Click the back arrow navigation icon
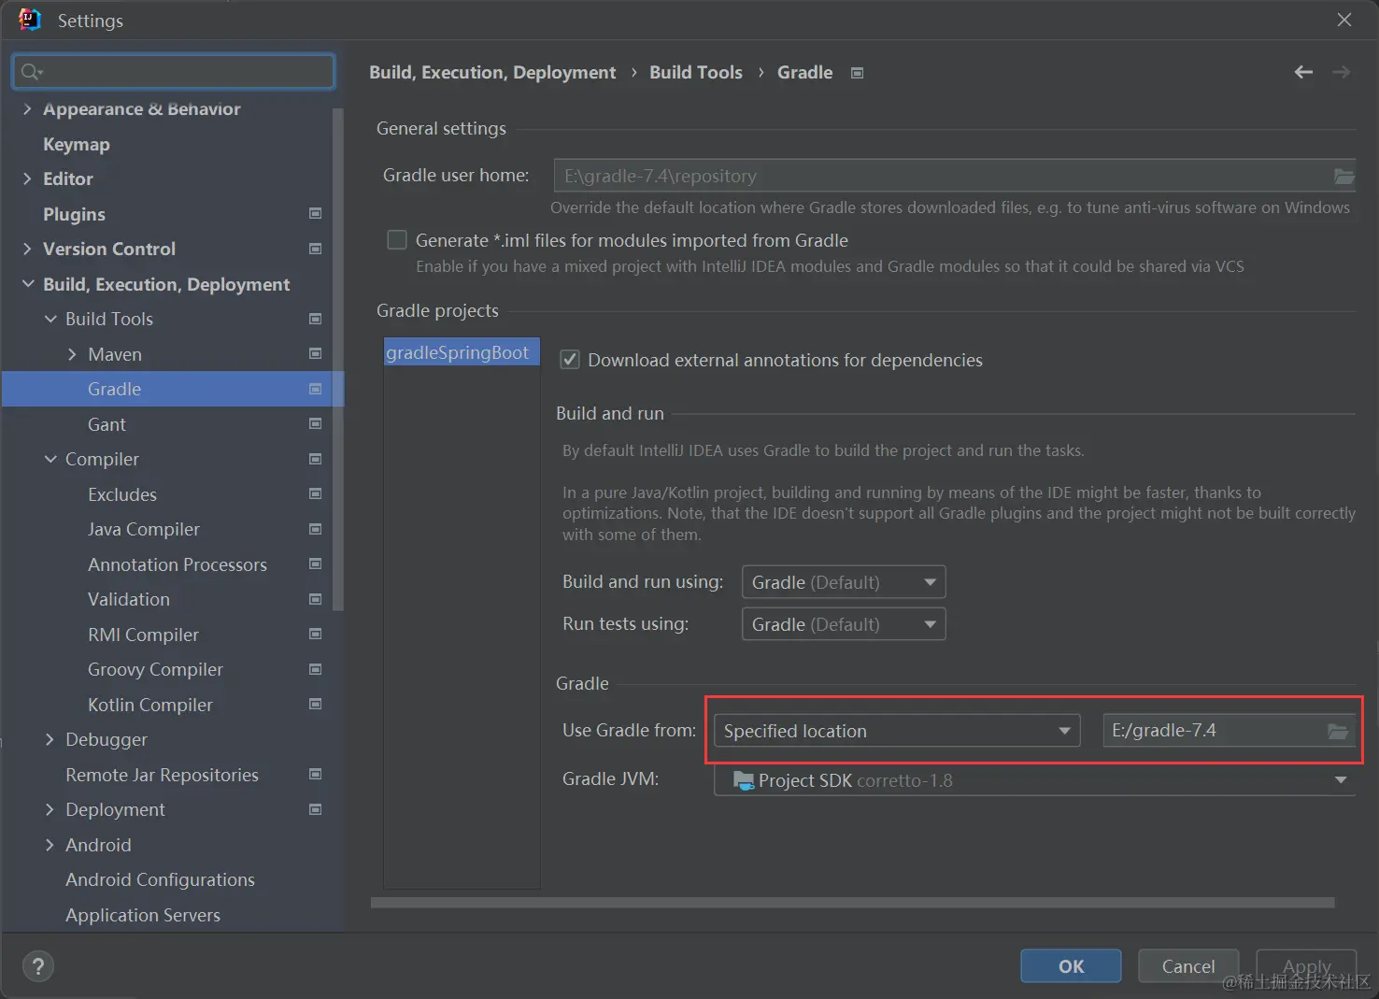The width and height of the screenshot is (1379, 999). [1303, 72]
